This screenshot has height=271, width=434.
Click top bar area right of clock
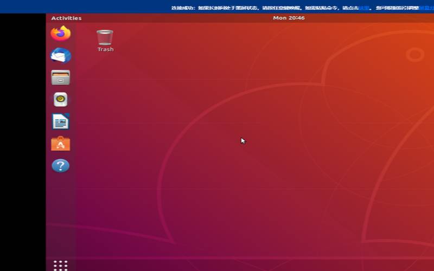369,18
